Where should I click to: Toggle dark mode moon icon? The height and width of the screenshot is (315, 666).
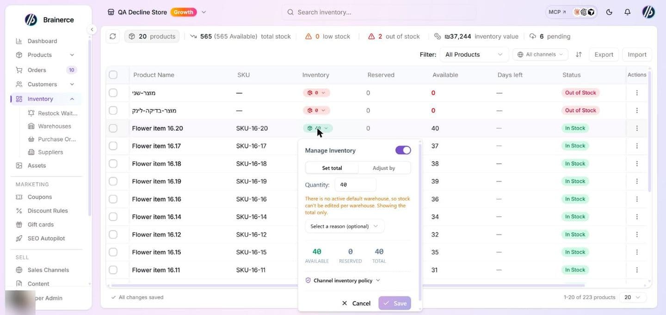(609, 12)
